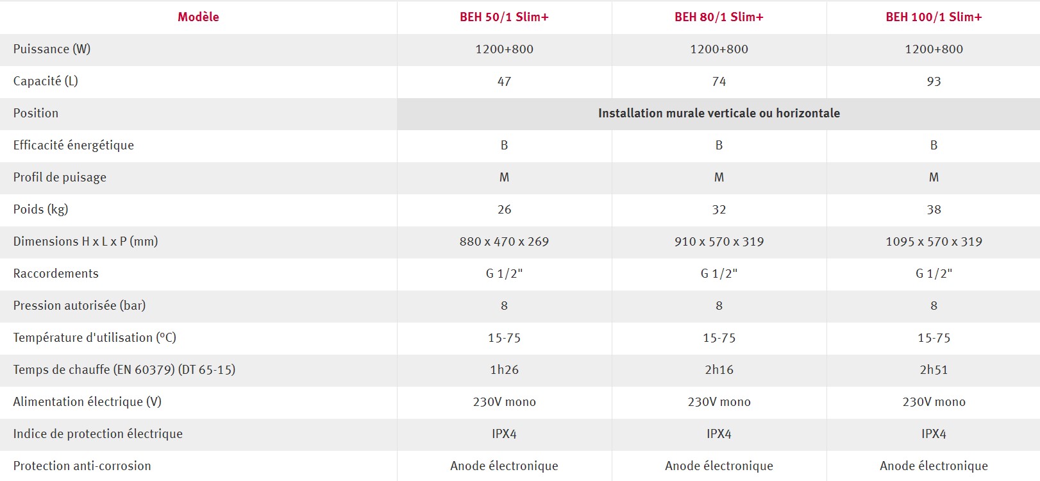Screen dimensions: 1040x481
Task: Select the heating time 1h26
Action: coord(504,370)
